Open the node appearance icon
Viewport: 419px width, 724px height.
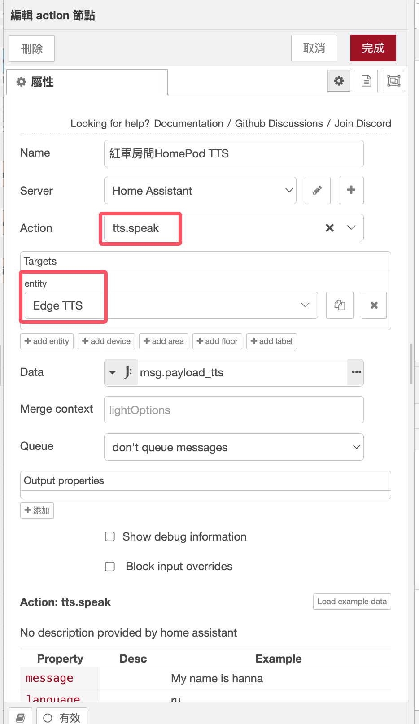393,81
